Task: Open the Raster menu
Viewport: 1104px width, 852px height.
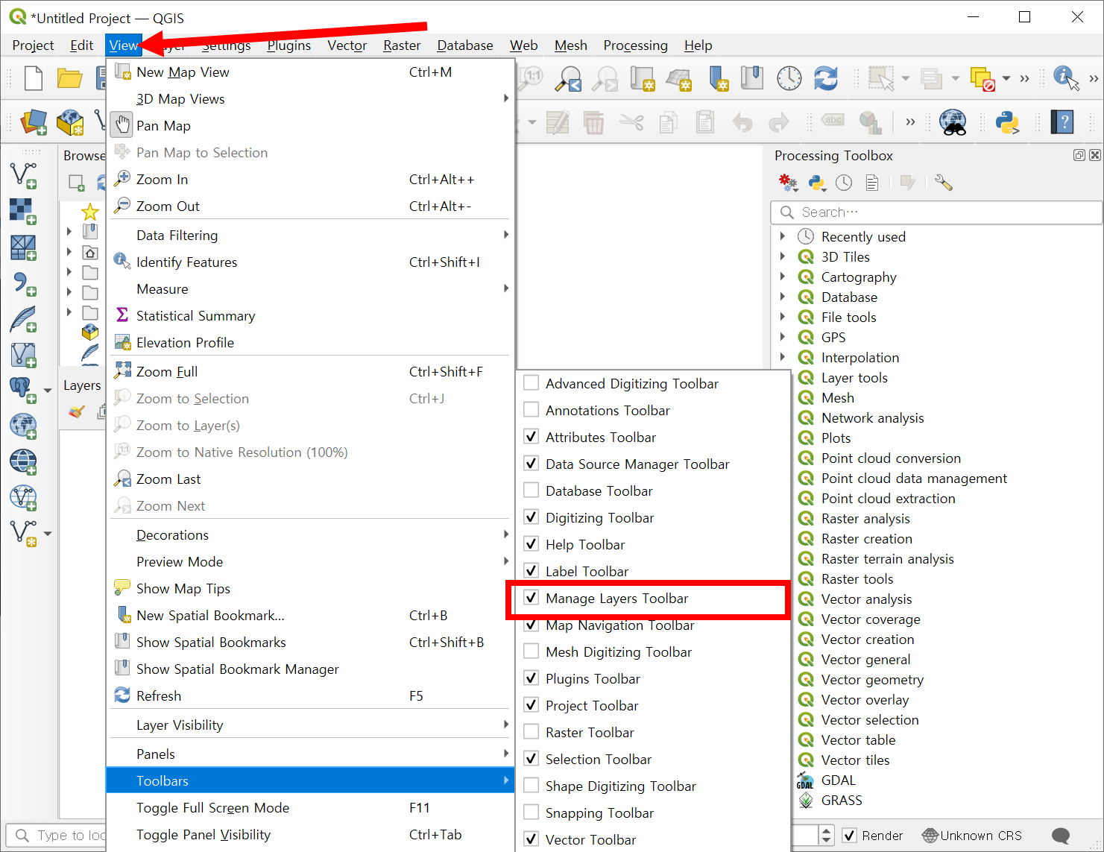Action: click(402, 45)
